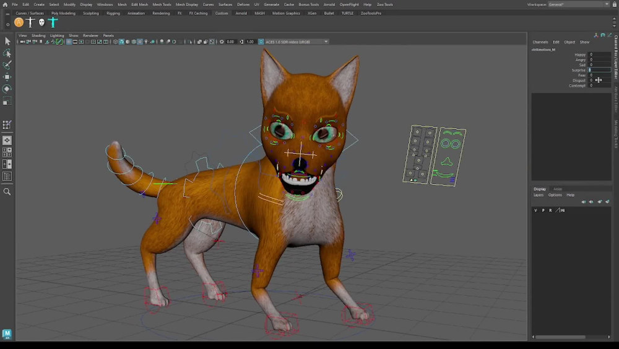Pick the Paint selection tool
Viewport: 619px width, 349px height.
tap(7, 65)
